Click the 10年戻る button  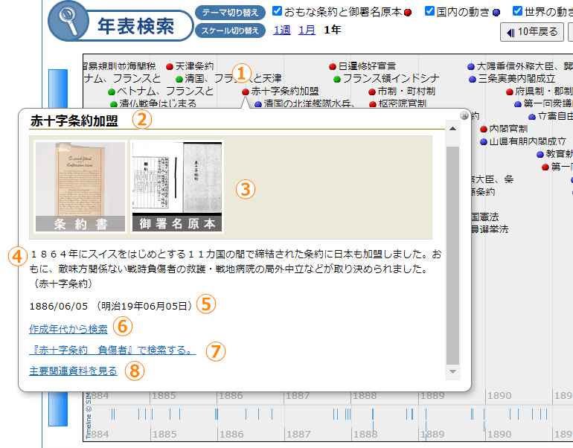pyautogui.click(x=531, y=32)
